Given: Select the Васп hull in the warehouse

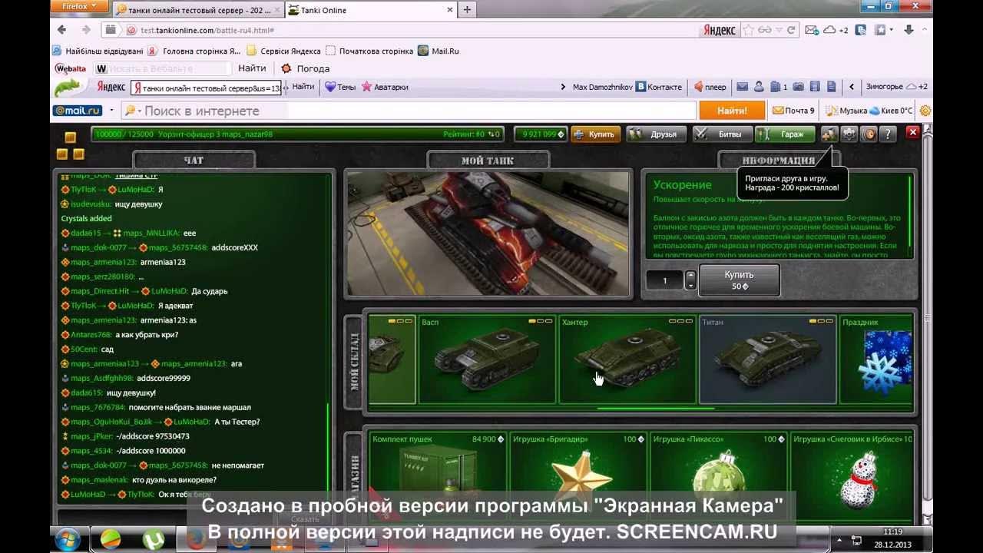Looking at the screenshot, I should 487,359.
